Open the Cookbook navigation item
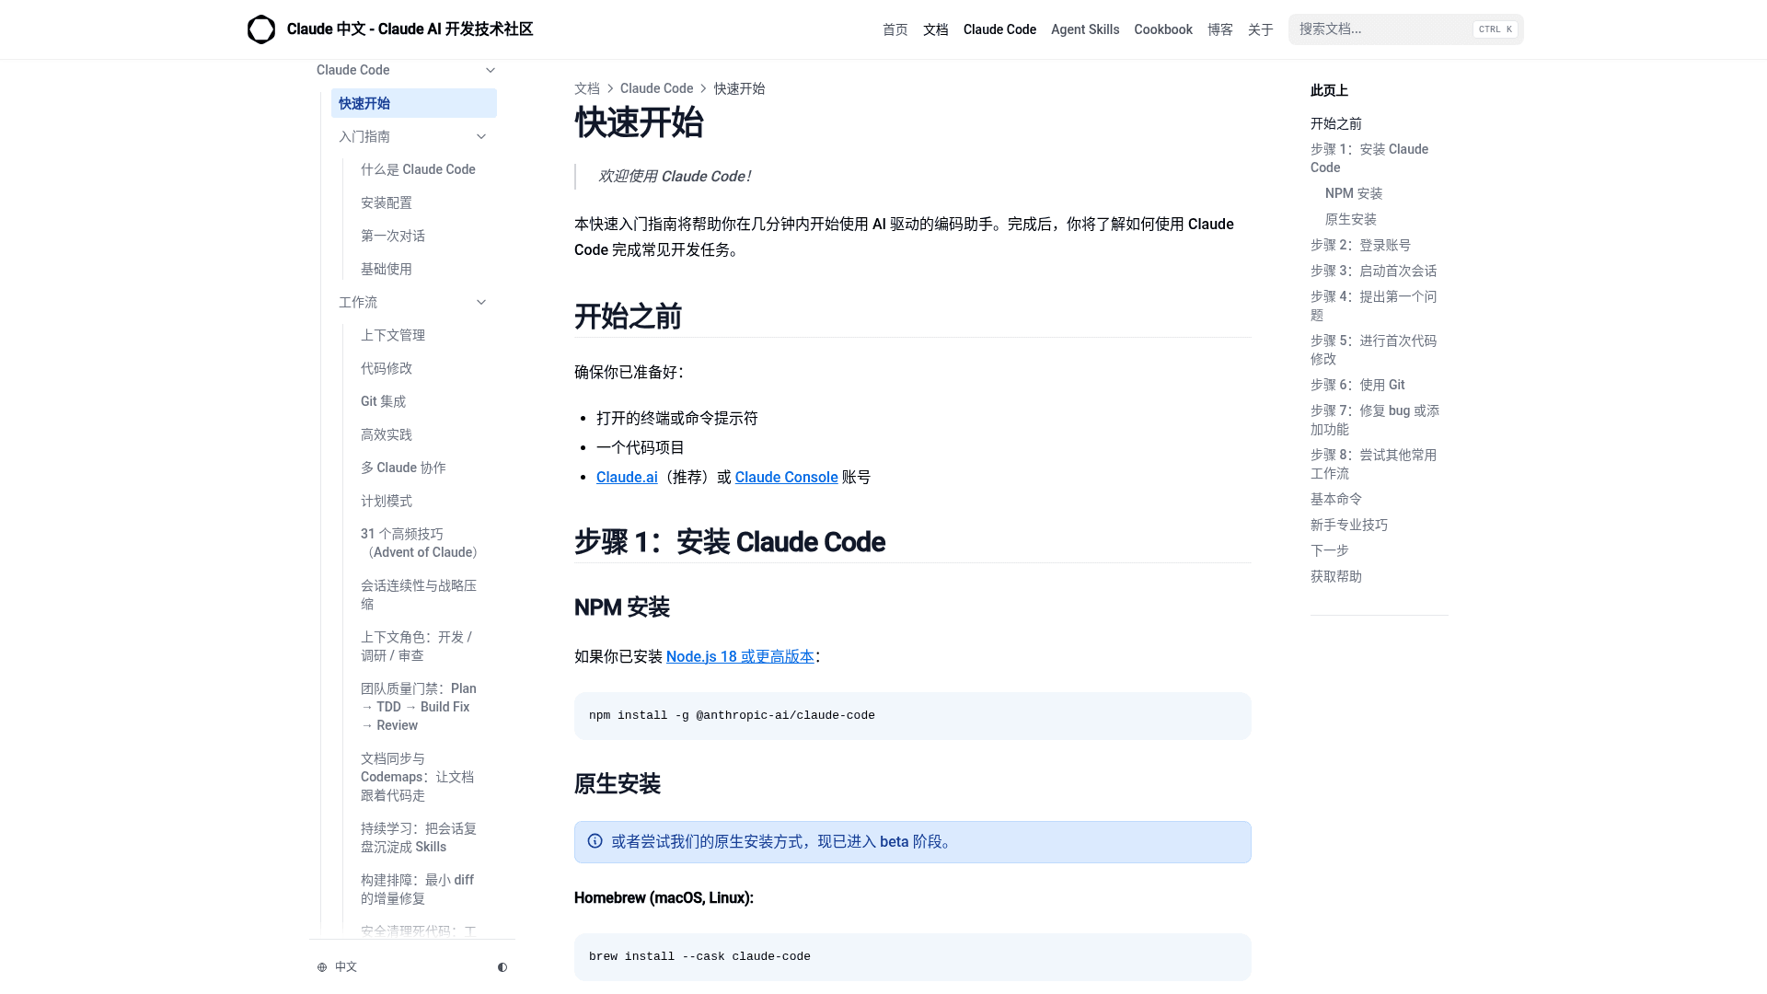 point(1162,29)
